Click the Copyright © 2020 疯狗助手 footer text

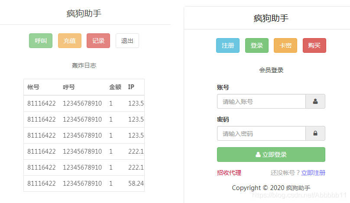coord(271,188)
